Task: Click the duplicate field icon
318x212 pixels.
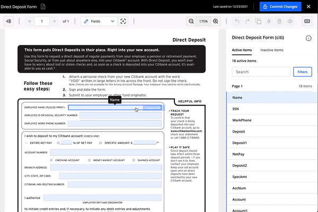Action: (258, 21)
